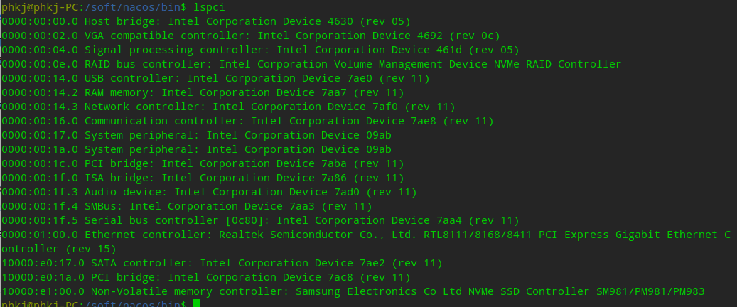Click the System peripheral line at 0000:00:17.0
This screenshot has width=737, height=307.
(196, 135)
